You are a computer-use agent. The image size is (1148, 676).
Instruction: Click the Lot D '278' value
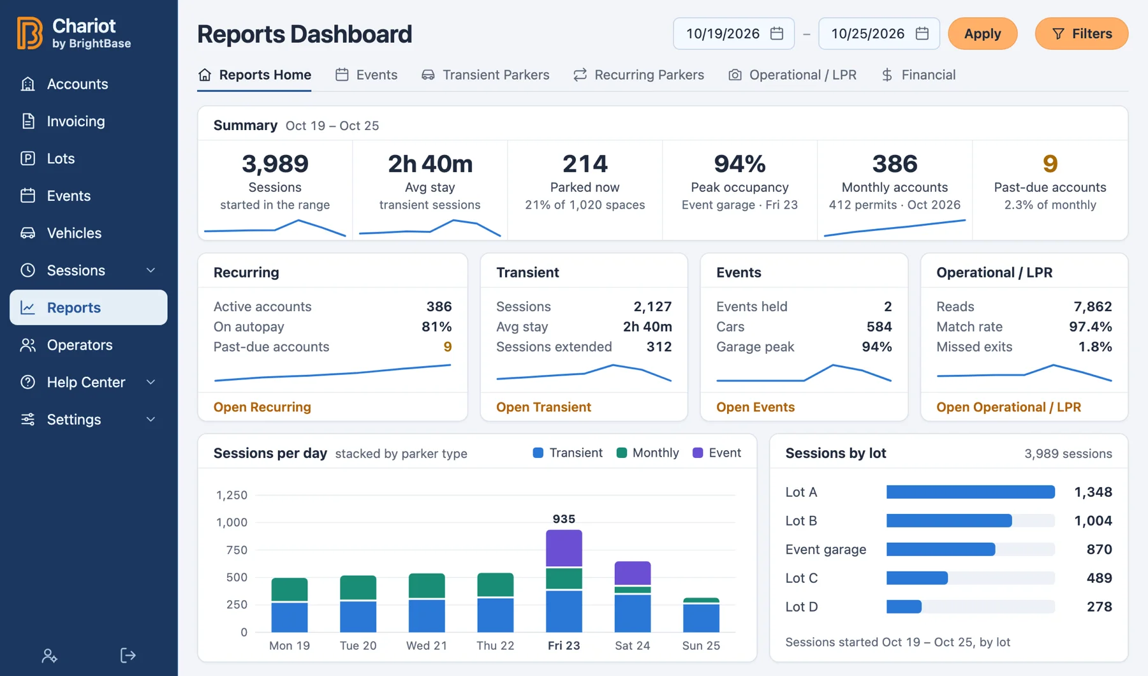coord(1099,606)
